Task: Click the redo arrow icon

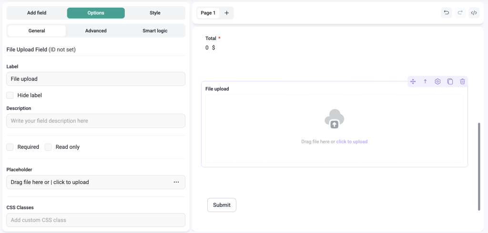Action: coord(460,13)
